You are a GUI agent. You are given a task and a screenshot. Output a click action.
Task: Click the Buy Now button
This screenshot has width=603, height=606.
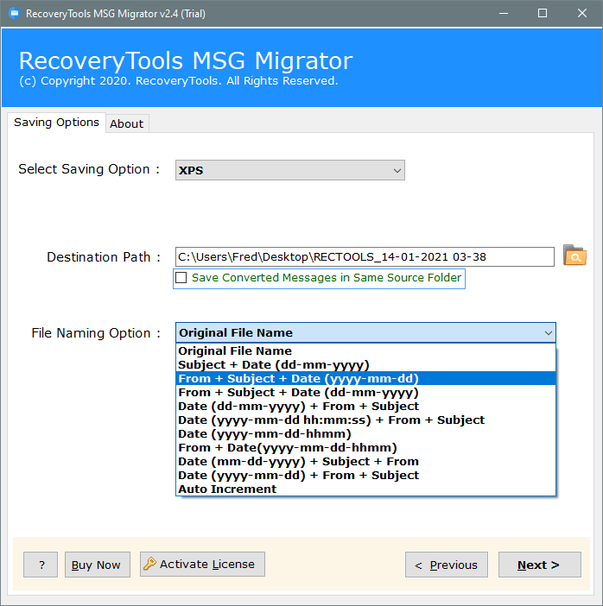pos(98,565)
